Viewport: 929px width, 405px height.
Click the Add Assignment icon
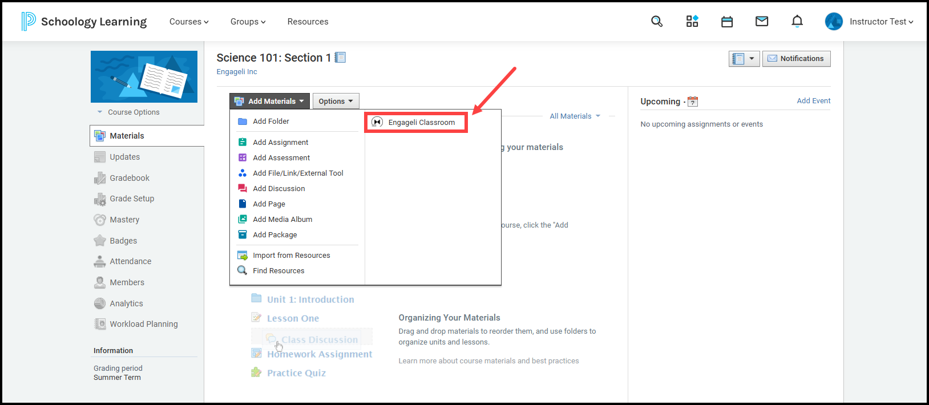tap(243, 143)
